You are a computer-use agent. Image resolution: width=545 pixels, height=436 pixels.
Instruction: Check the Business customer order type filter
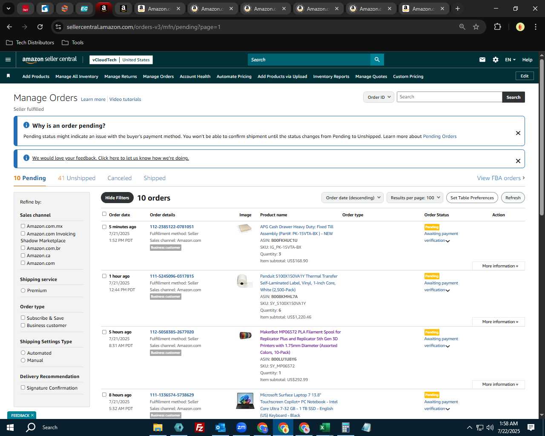coord(23,325)
